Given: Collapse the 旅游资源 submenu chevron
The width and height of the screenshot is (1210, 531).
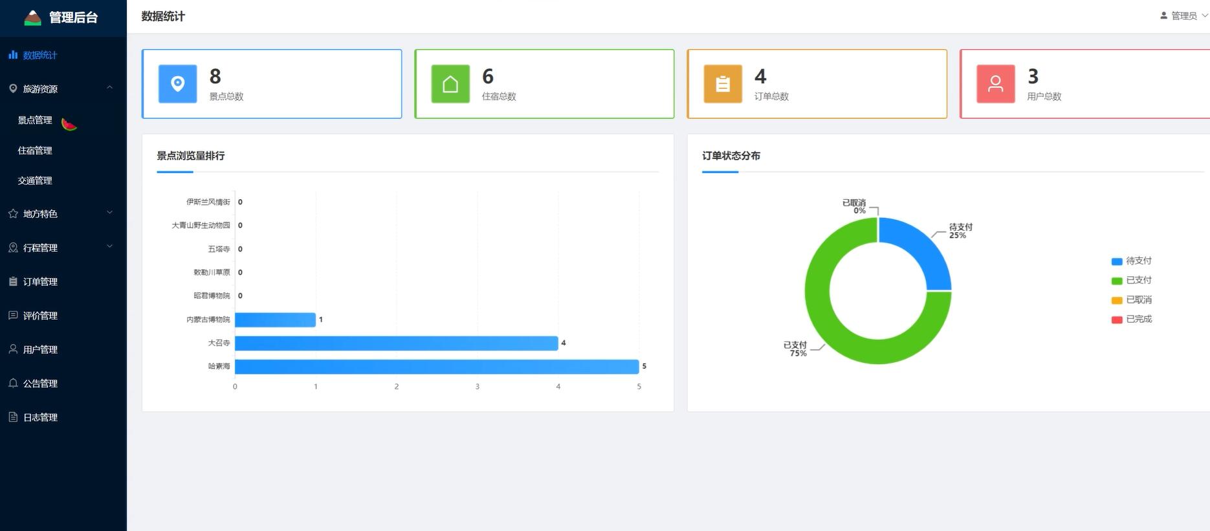Looking at the screenshot, I should 109,88.
